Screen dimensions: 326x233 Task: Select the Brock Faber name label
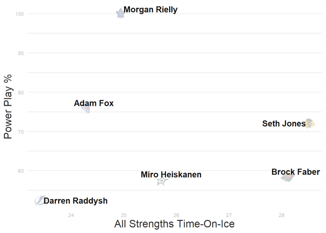pyautogui.click(x=295, y=172)
